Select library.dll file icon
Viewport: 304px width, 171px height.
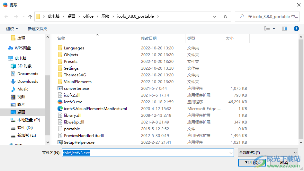coord(60,115)
